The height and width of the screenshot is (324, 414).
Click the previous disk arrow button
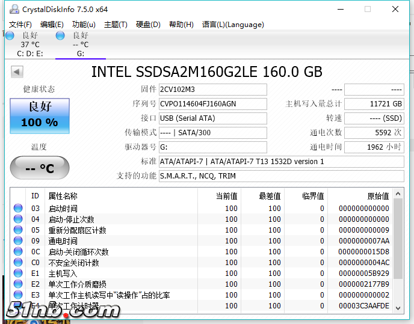17,72
